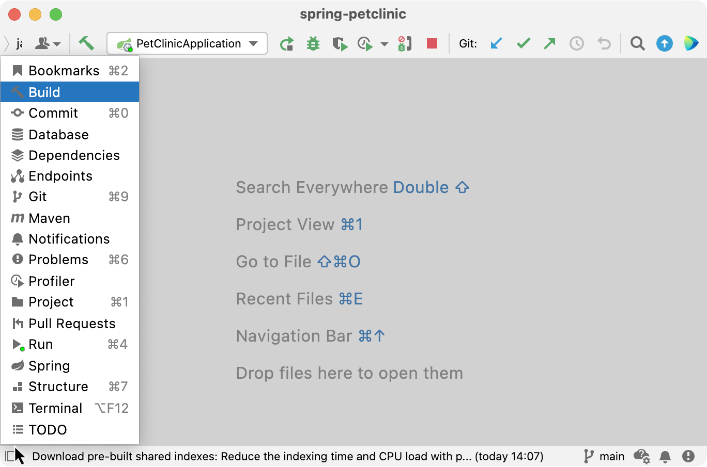Click the rerun PetClinicApplication icon
The height and width of the screenshot is (467, 707).
(x=287, y=44)
